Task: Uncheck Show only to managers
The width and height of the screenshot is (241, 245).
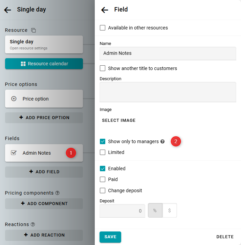Action: click(103, 141)
